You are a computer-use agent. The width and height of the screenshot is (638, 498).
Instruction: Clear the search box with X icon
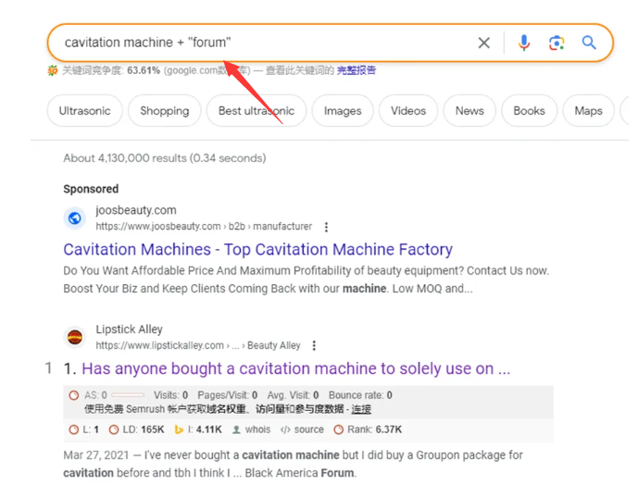[483, 43]
